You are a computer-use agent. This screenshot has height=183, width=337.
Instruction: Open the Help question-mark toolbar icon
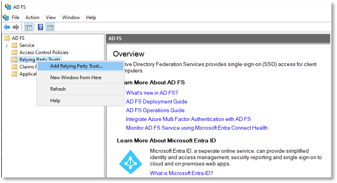point(40,27)
